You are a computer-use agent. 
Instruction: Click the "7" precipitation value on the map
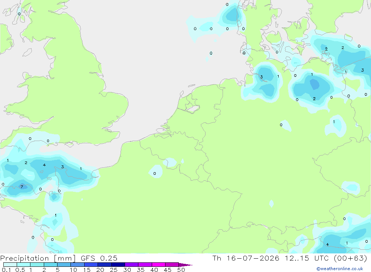[x=22, y=187]
